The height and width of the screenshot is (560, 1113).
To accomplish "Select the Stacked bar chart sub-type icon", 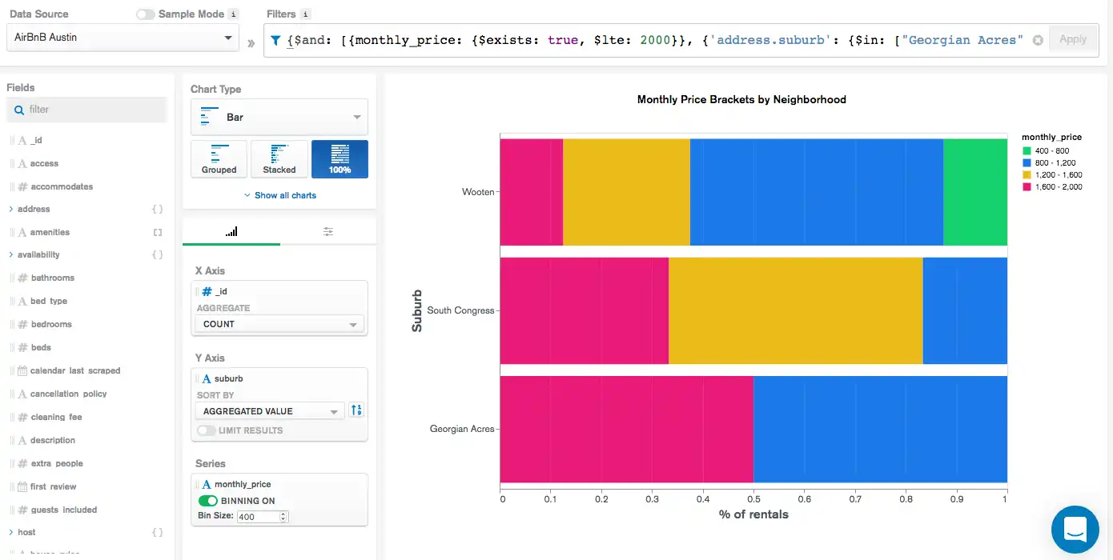I will coord(279,158).
